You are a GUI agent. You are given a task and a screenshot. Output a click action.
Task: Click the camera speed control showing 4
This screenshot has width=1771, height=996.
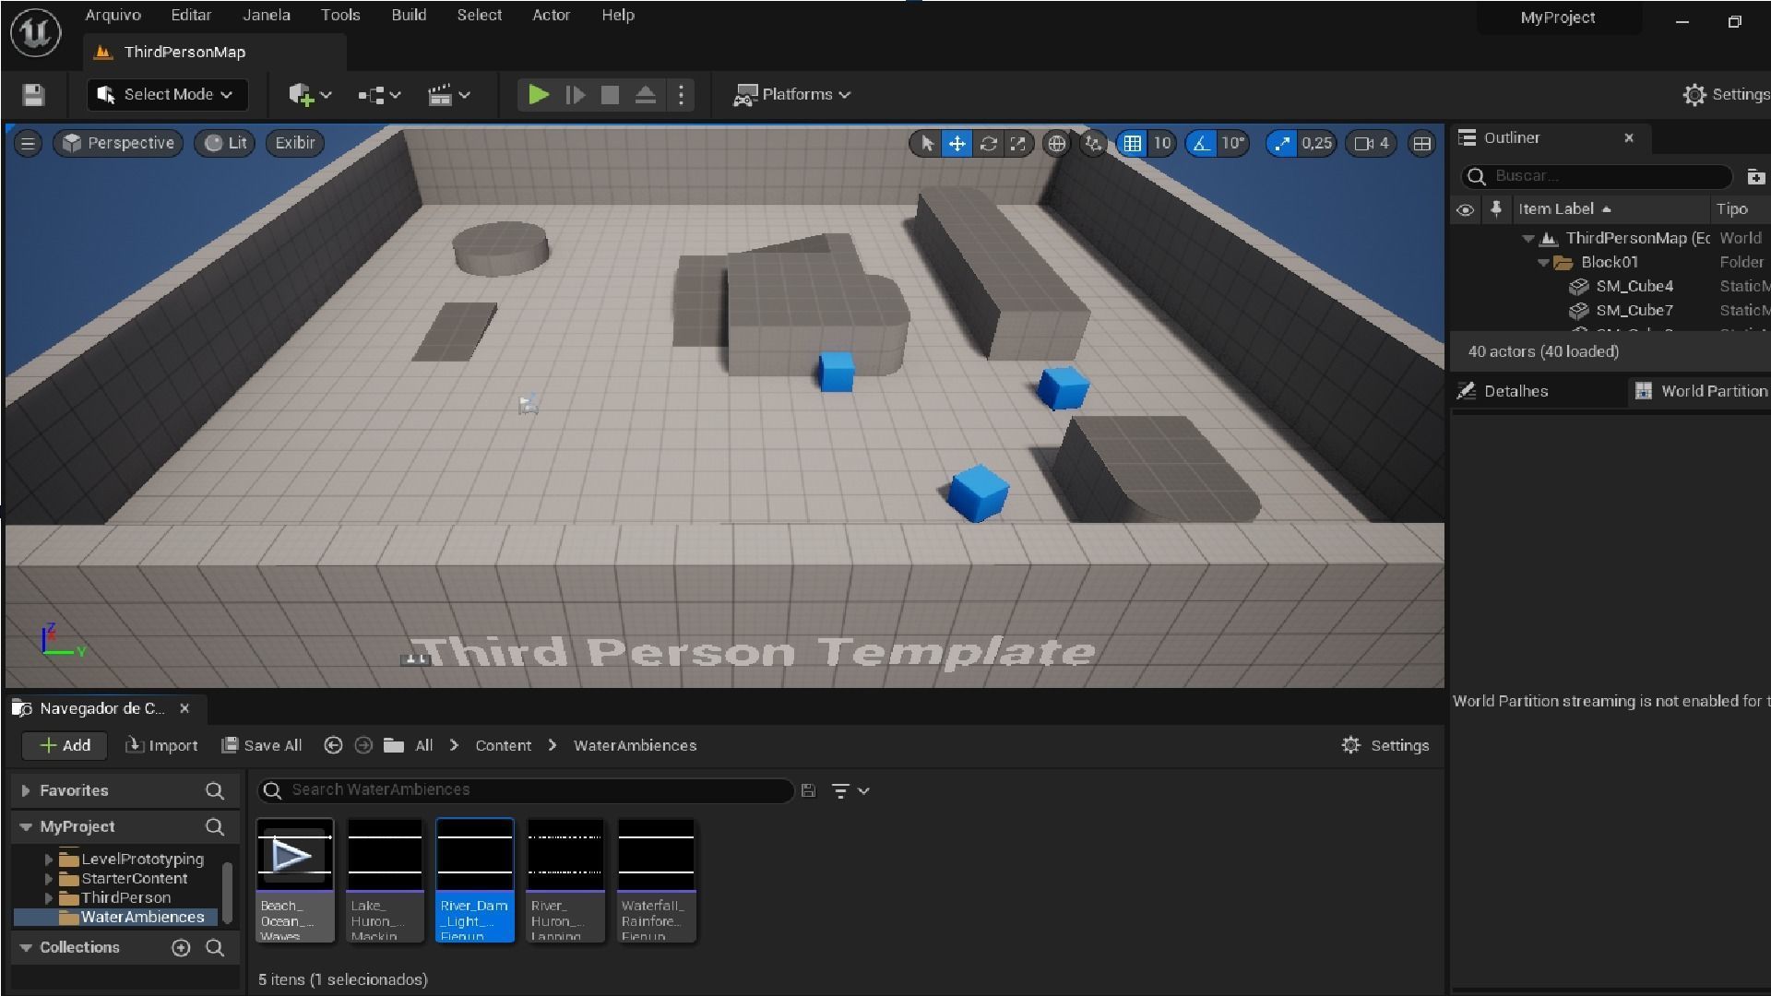point(1371,144)
